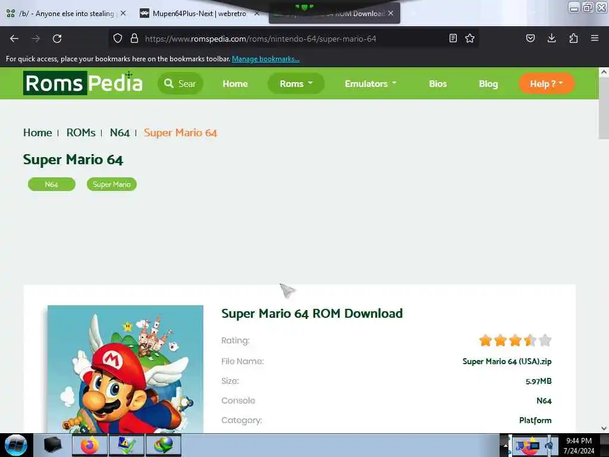The width and height of the screenshot is (609, 457).
Task: Open the taskbar app with green checkmark
Action: point(126,445)
